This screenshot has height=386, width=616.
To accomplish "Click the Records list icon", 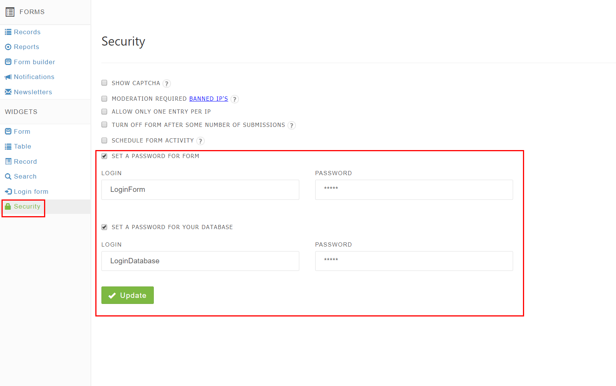I will click(8, 32).
